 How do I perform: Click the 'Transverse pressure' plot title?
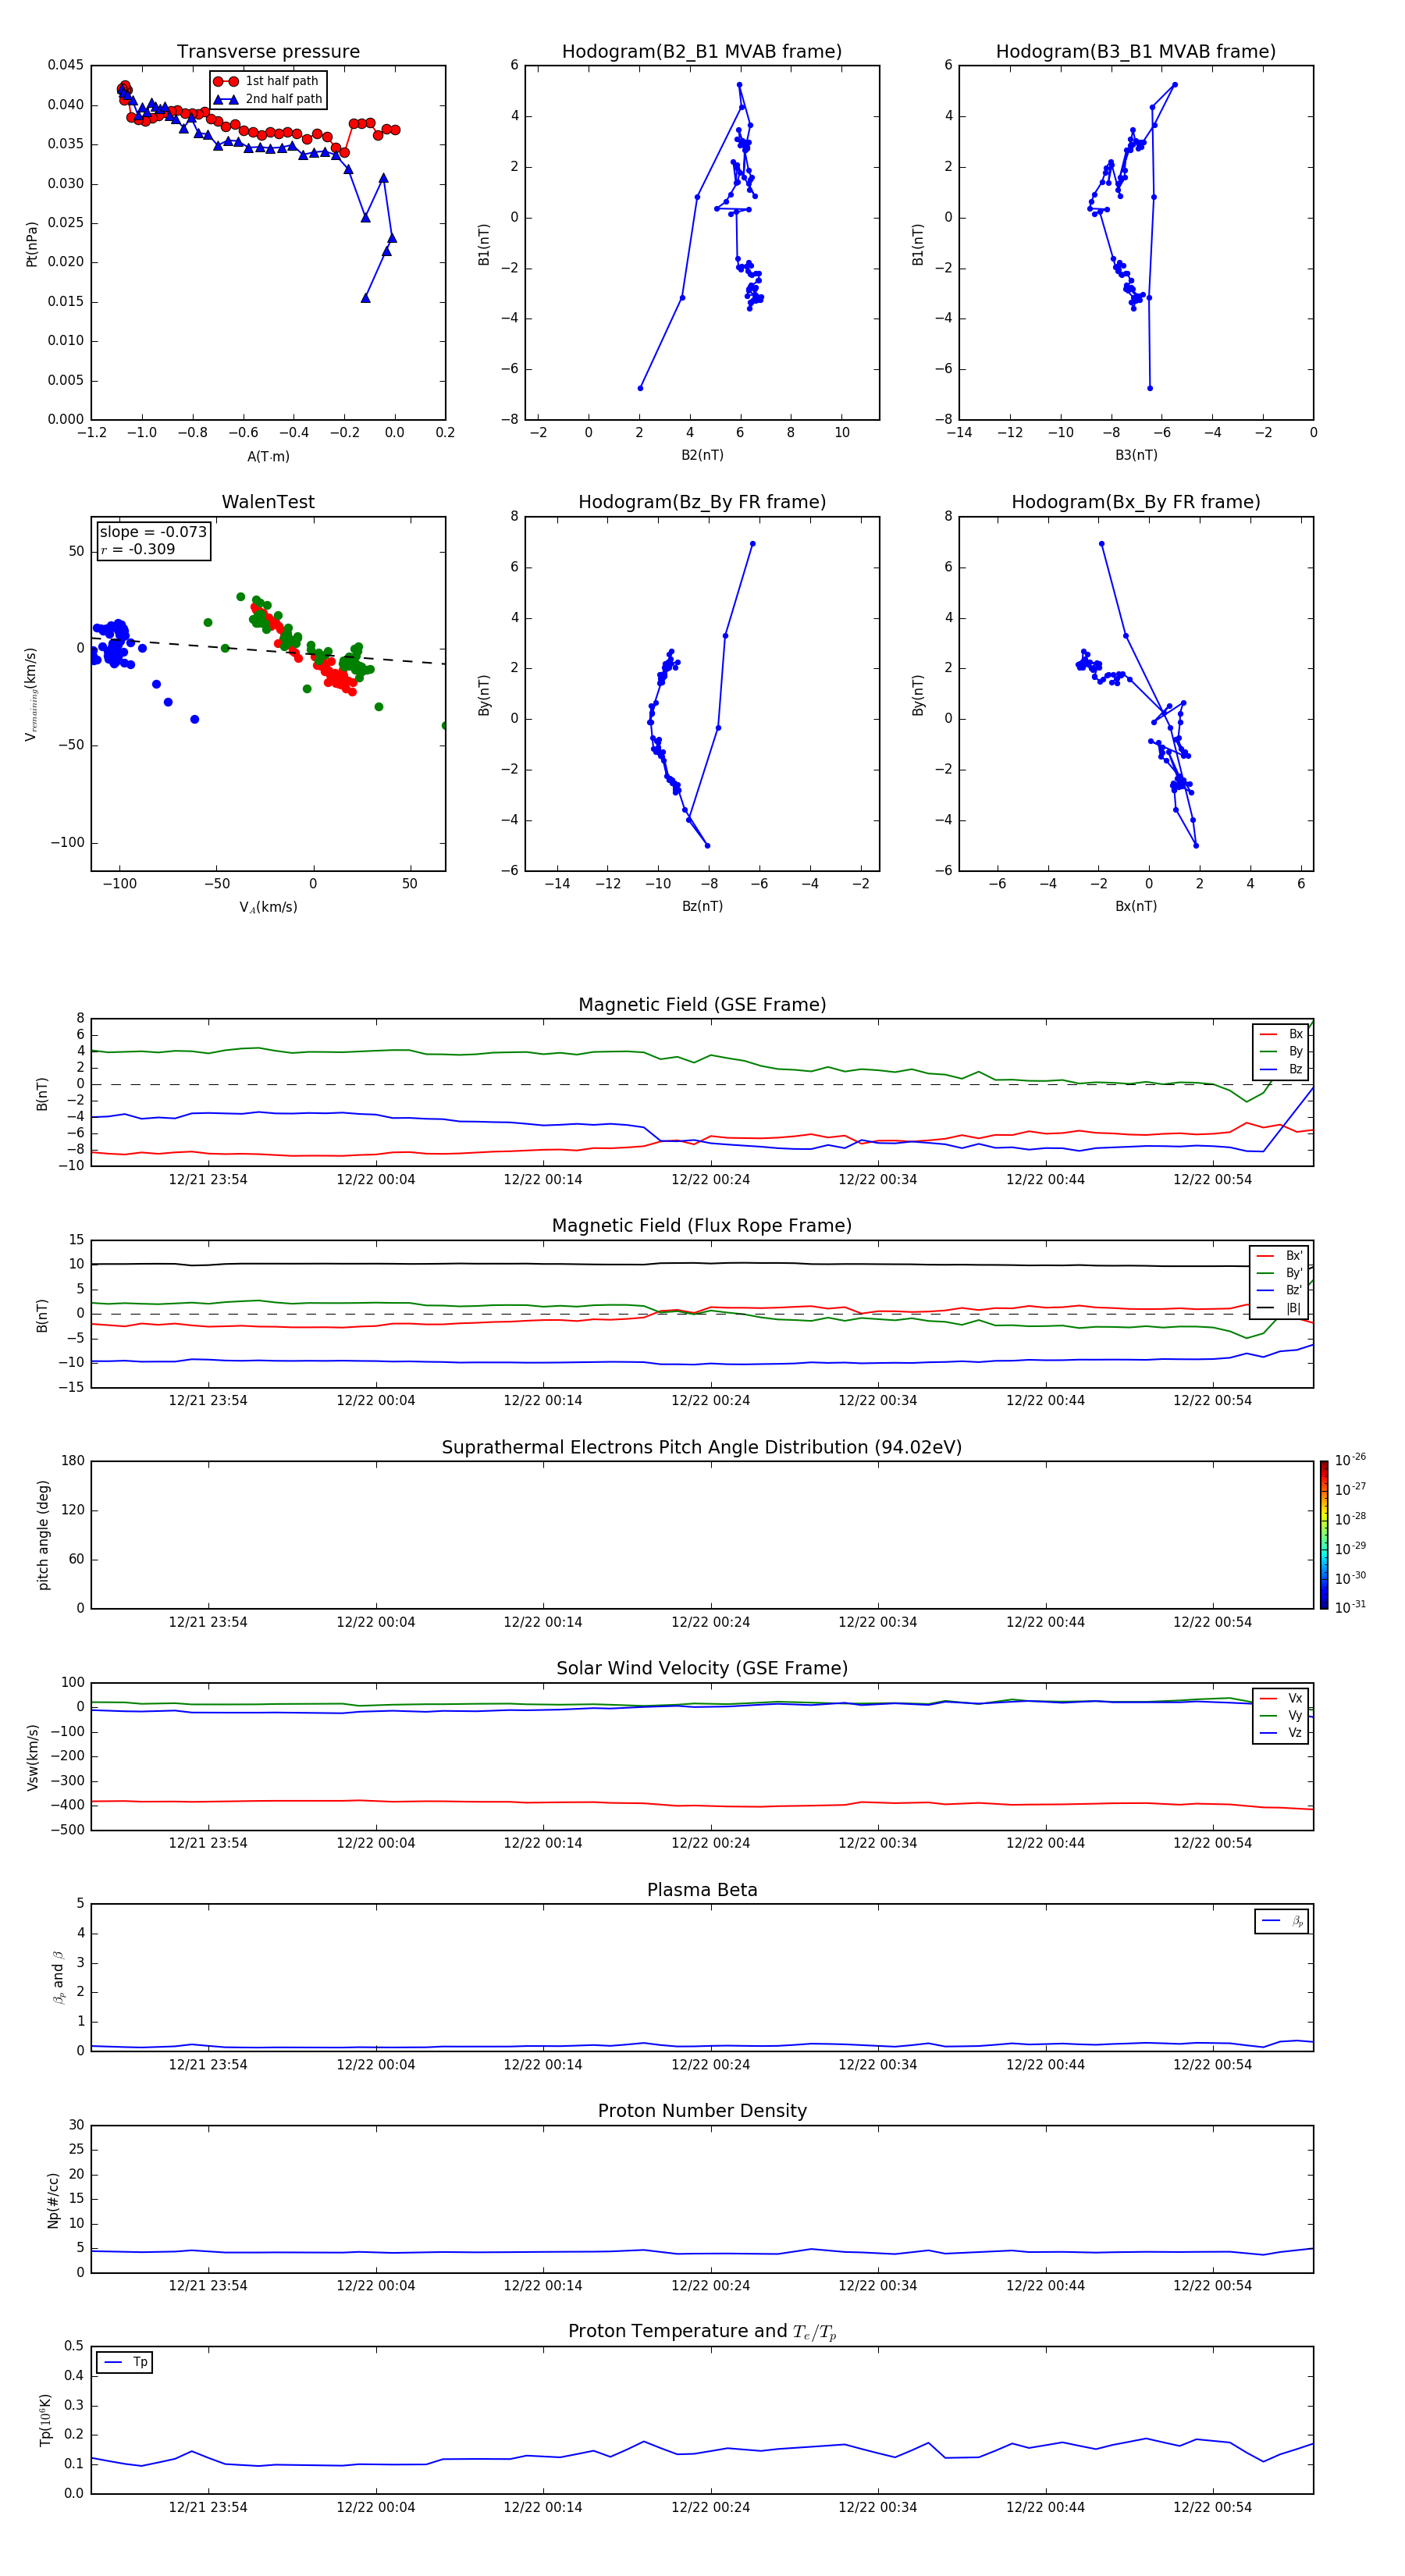268,52
